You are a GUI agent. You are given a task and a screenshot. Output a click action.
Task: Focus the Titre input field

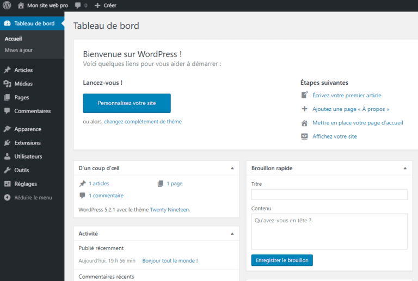coord(329,194)
